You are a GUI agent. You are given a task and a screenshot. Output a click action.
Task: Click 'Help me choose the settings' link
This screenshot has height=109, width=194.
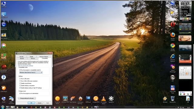coord(25,66)
